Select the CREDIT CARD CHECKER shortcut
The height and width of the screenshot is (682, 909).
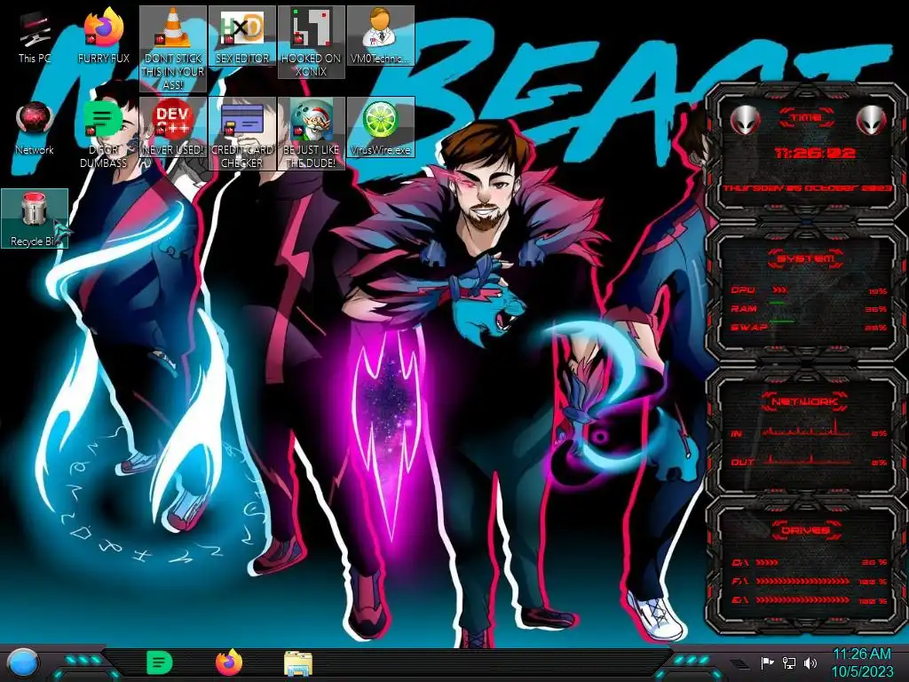[x=241, y=133]
